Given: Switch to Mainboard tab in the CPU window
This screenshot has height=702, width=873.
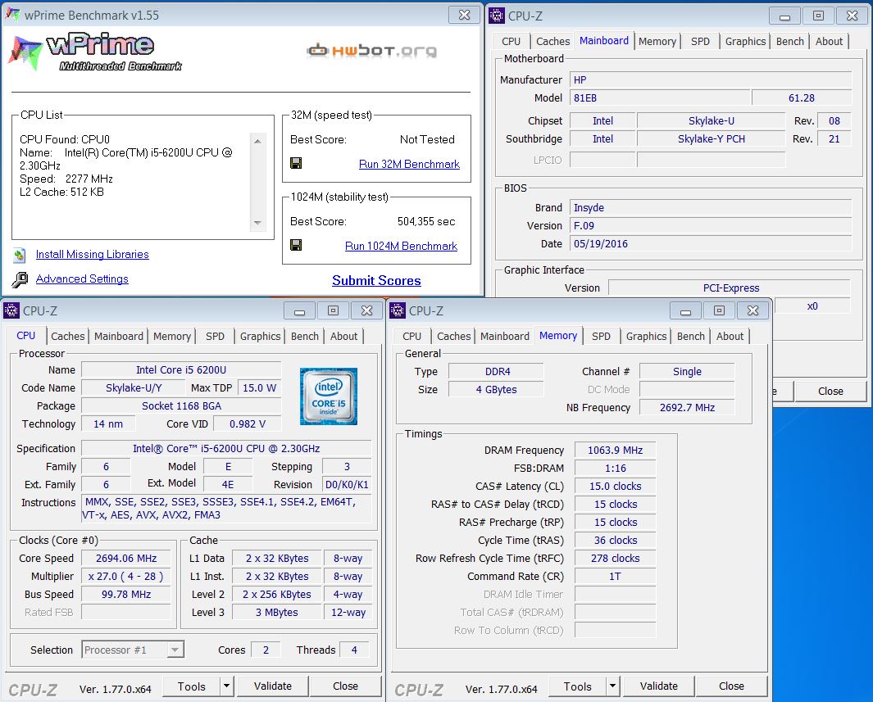Looking at the screenshot, I should (x=119, y=336).
